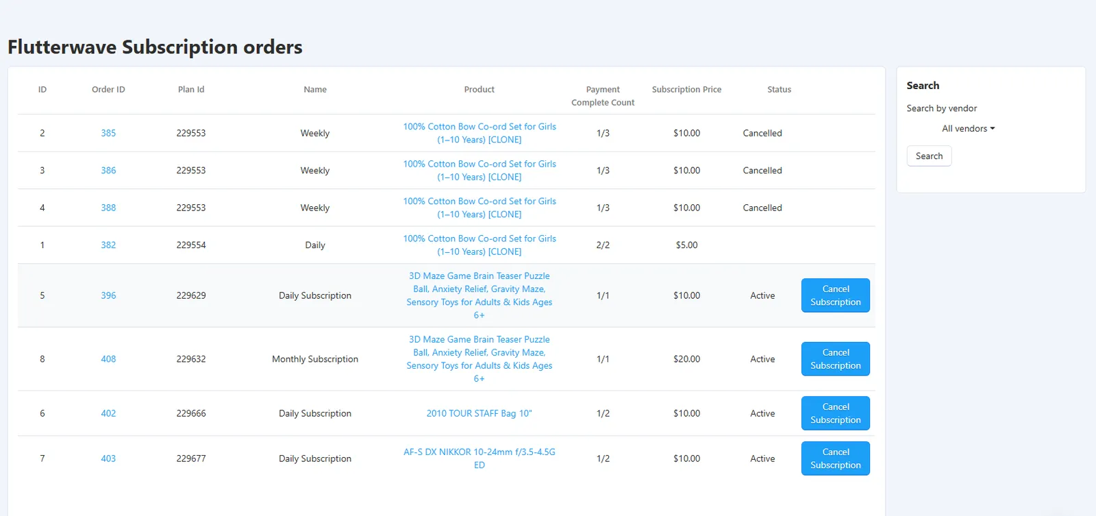Open AF-S DX NIKKOR 10-24mm product link
1096x516 pixels.
[480, 458]
